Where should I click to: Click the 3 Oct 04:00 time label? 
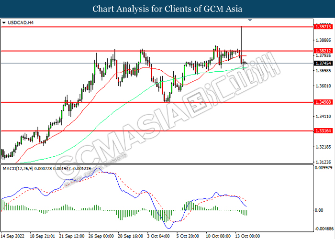pyautogui.click(x=158, y=236)
